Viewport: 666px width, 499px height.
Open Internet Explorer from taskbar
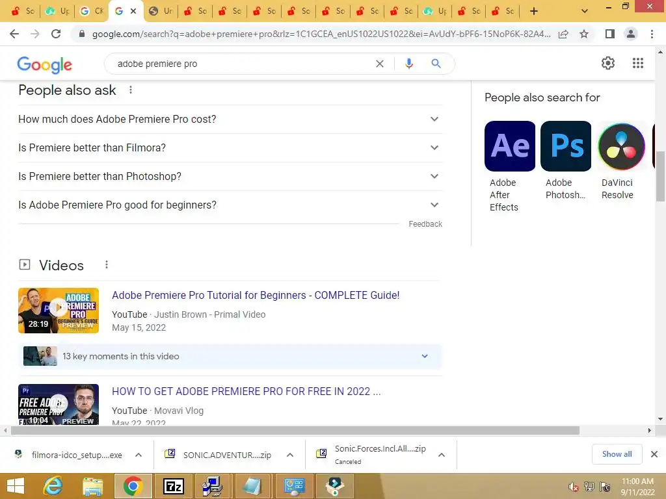[x=53, y=486]
